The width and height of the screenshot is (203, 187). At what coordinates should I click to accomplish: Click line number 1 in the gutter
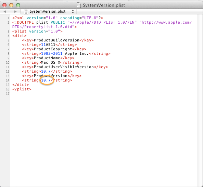click(9, 18)
